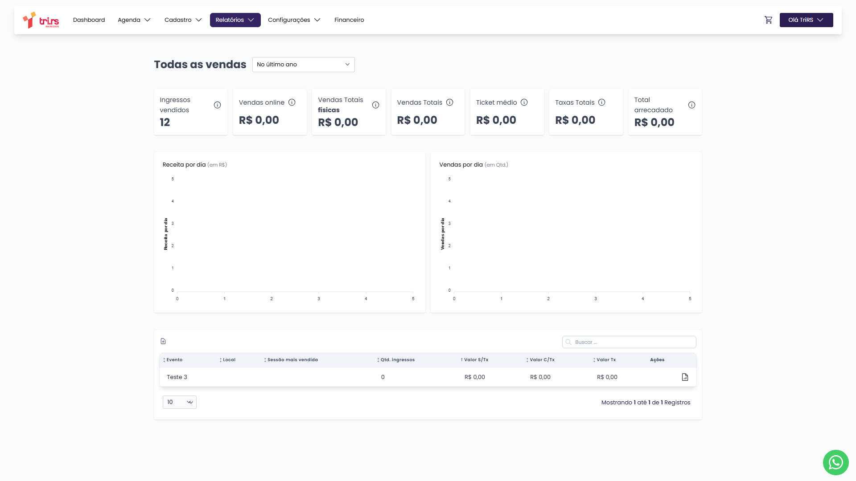Go to the Financeiro page
Viewport: 856px width, 481px height.
tap(349, 20)
